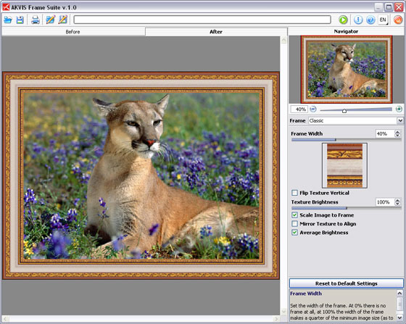Open the Frame type dropdown
This screenshot has height=324, width=406.
point(400,120)
